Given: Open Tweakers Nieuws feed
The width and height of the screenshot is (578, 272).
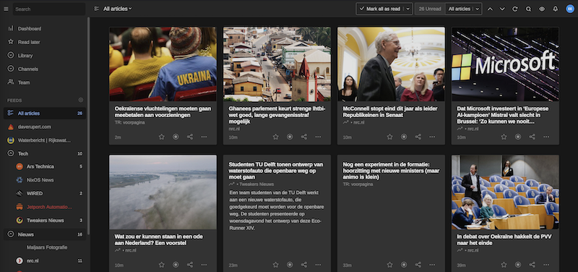Looking at the screenshot, I should 45,221.
